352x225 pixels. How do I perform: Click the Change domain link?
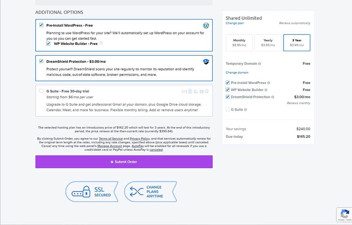237,72
